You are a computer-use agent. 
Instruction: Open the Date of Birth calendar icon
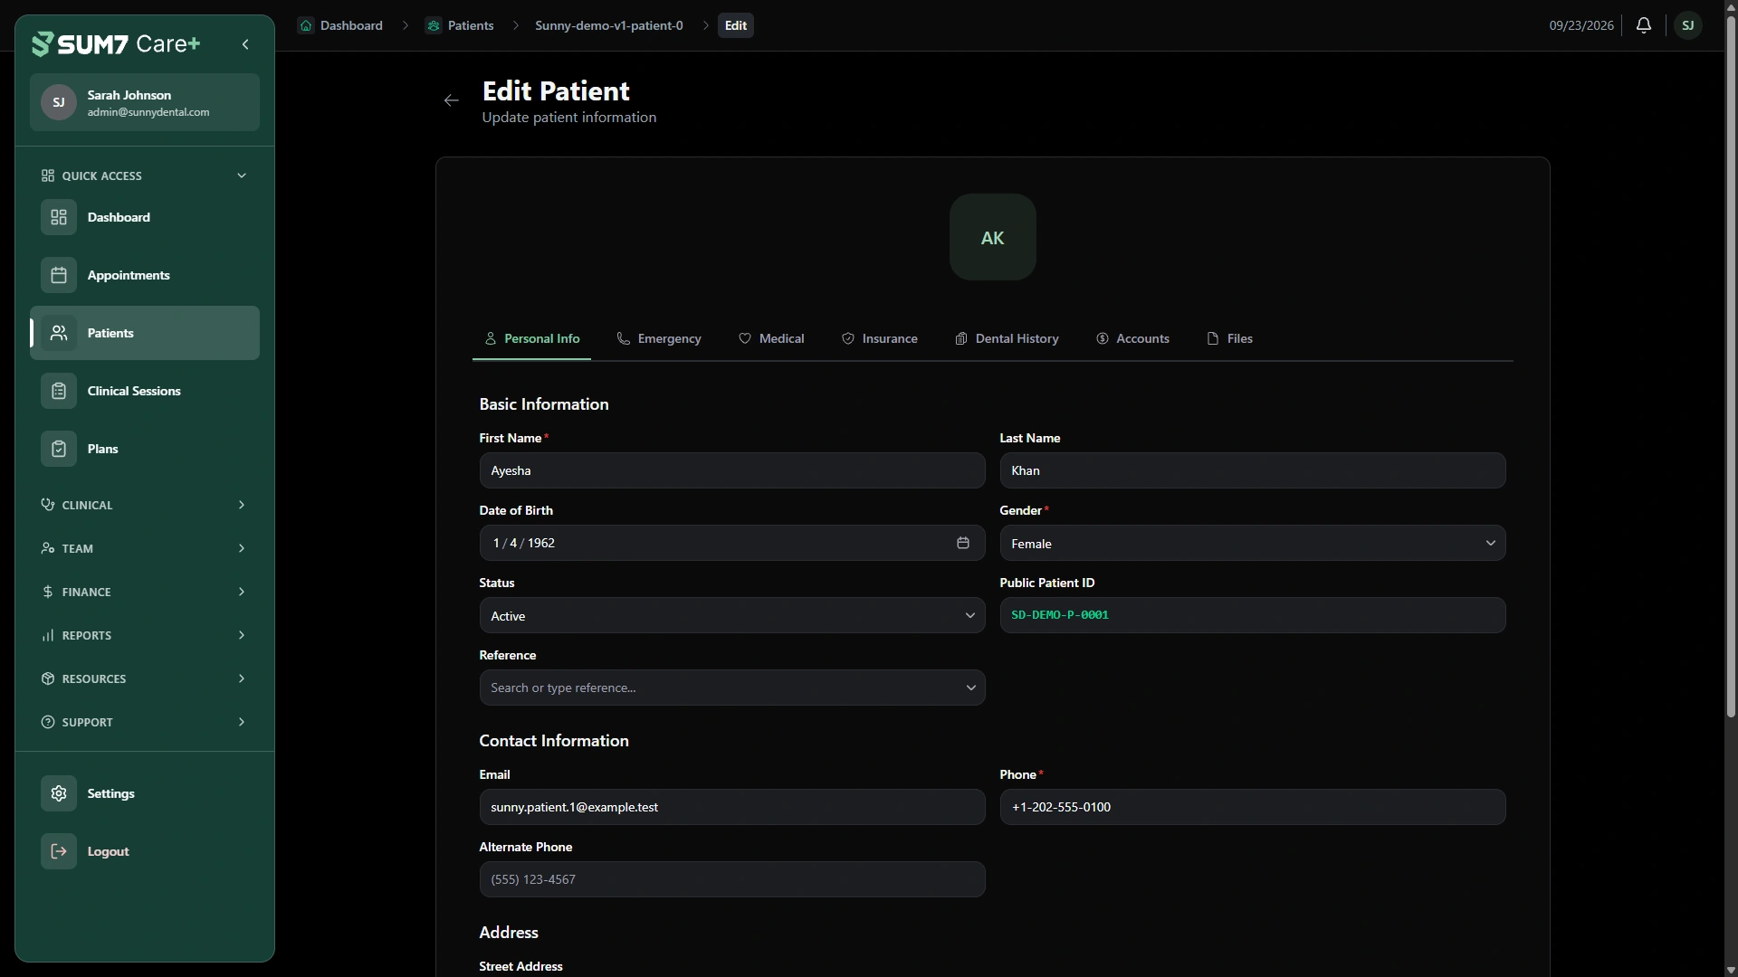click(963, 543)
